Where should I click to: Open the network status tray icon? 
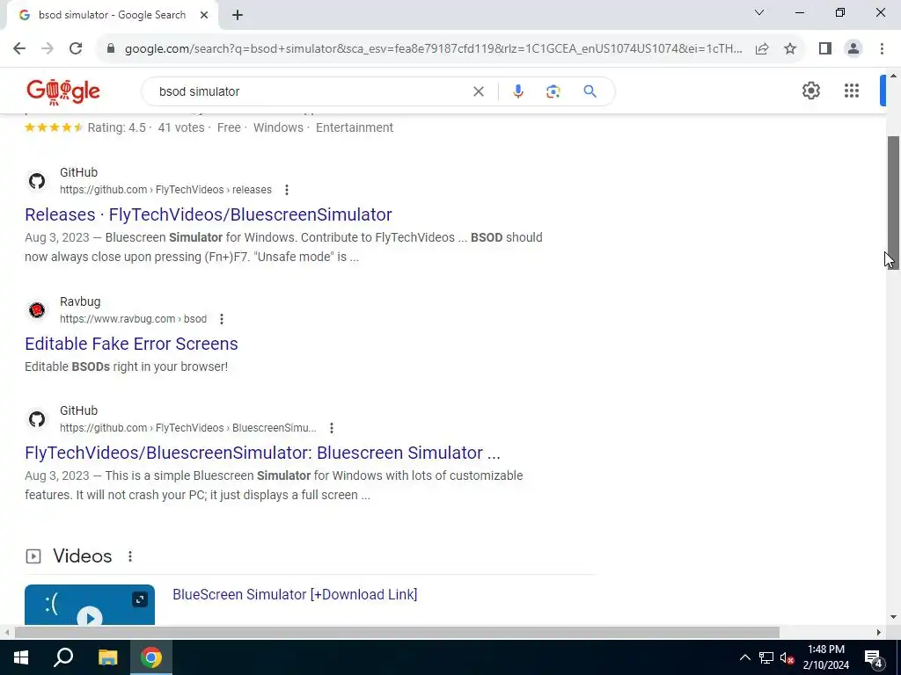click(x=766, y=657)
